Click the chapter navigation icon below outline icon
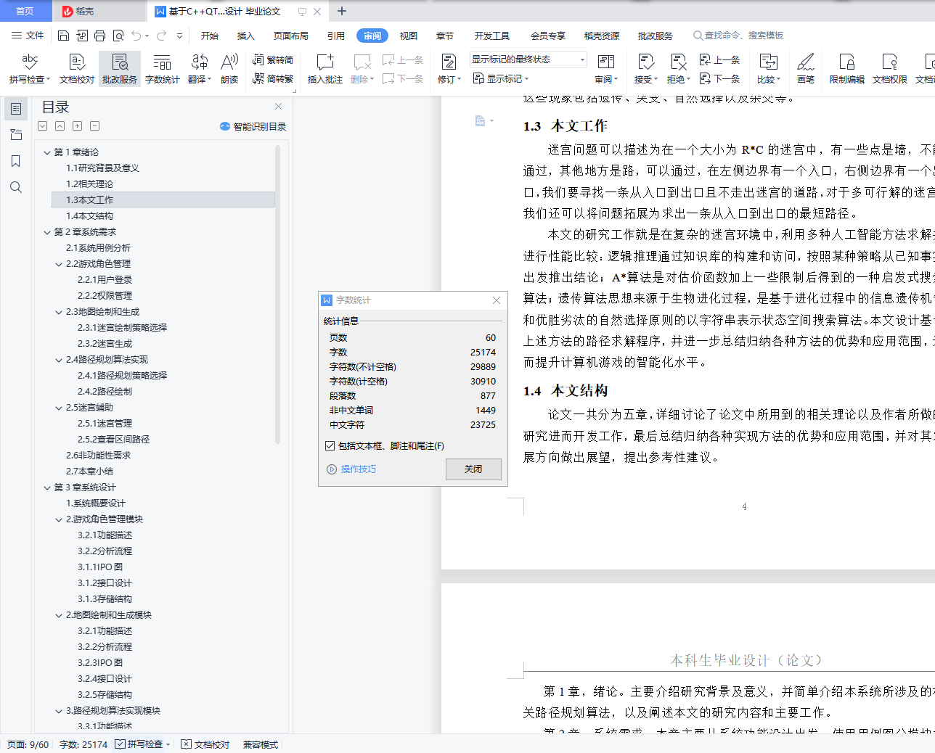935x753 pixels. pos(16,135)
